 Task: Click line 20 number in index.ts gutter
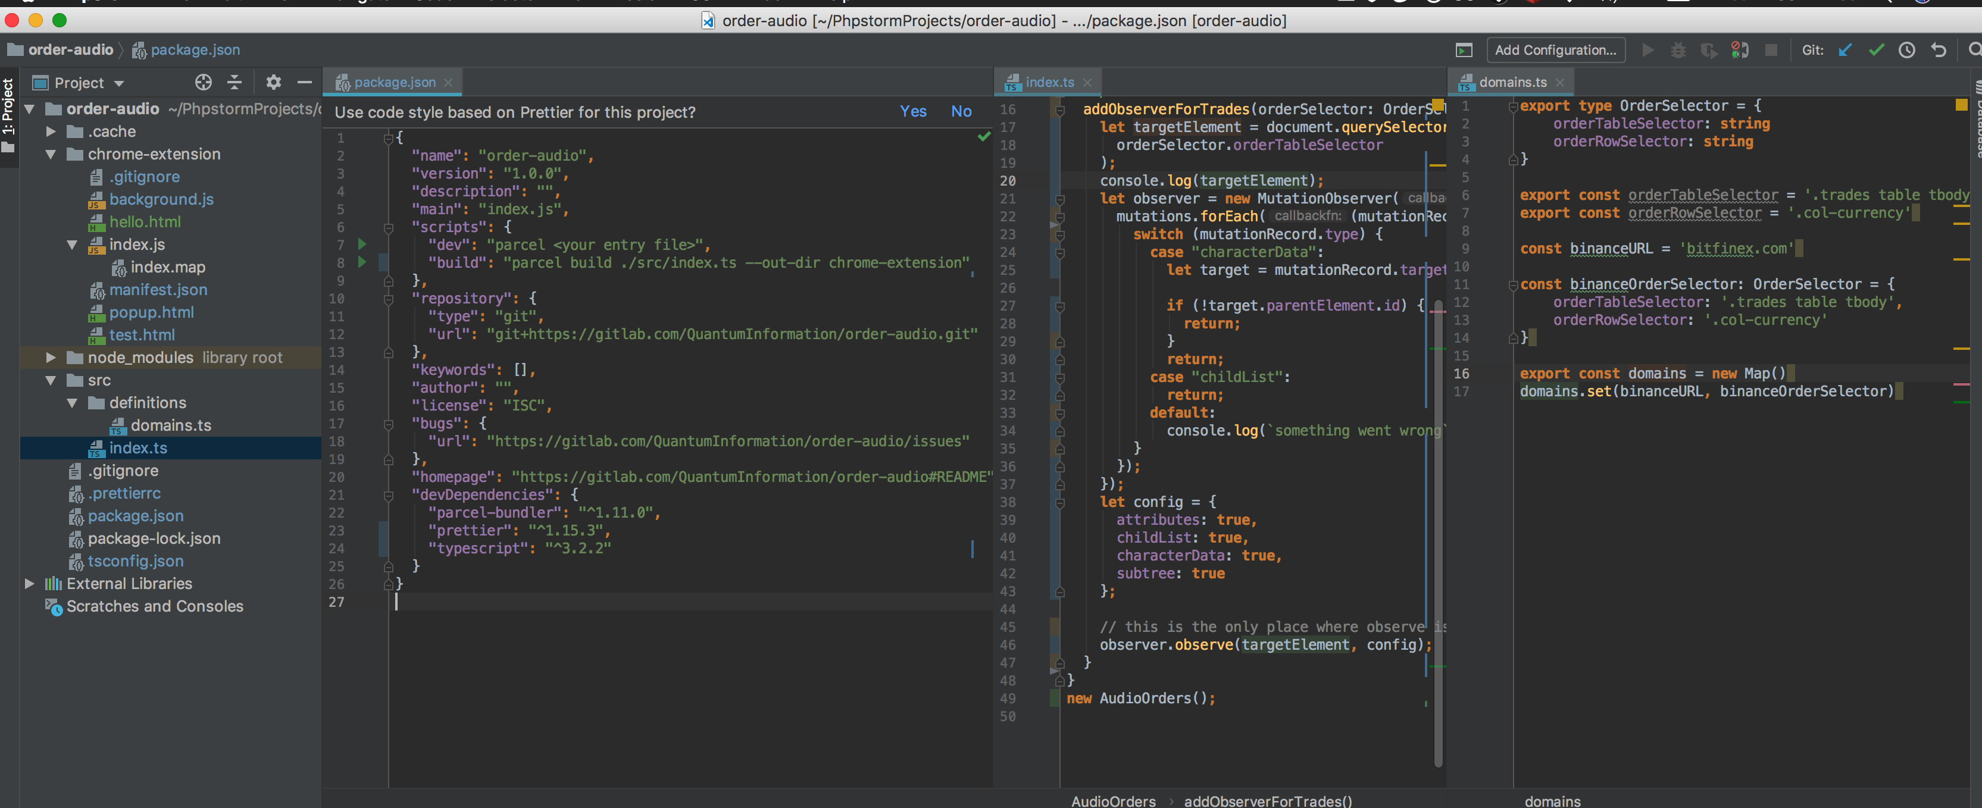[x=1008, y=181]
